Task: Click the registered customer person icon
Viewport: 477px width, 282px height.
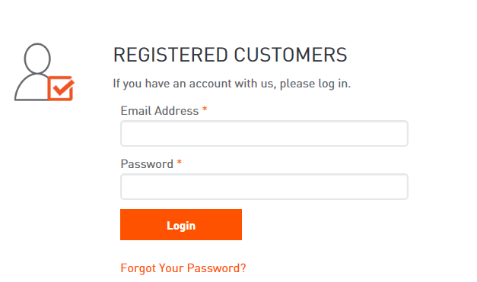Action: pos(44,72)
